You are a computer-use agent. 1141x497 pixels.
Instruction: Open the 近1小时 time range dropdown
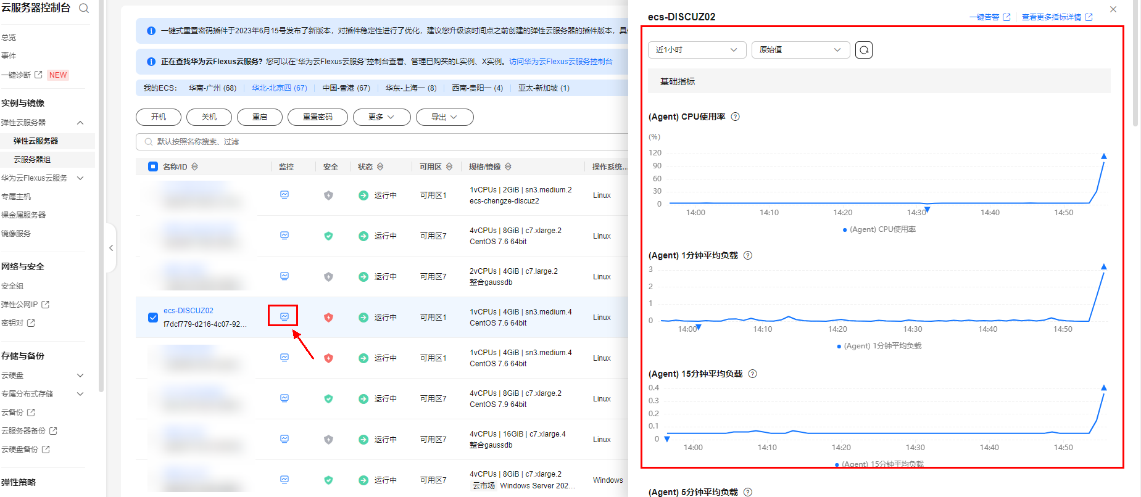point(697,50)
